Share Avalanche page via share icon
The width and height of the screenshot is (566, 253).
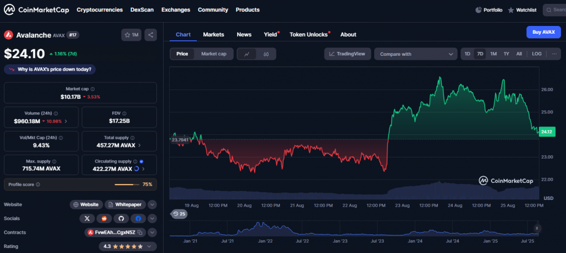coord(150,35)
